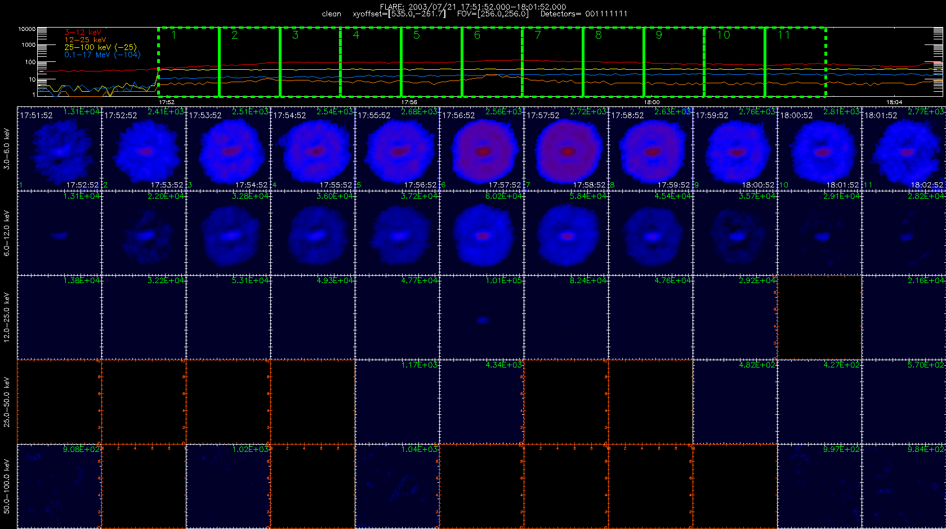Click the 4.82E+02 peak value text
Image resolution: width=946 pixels, height=529 pixels.
[x=757, y=365]
